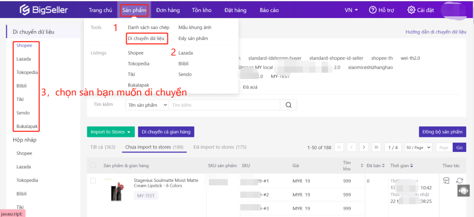Screen dimensions: 474x217
Task: Click the sync refresh icon in product row
Action: coord(460,180)
